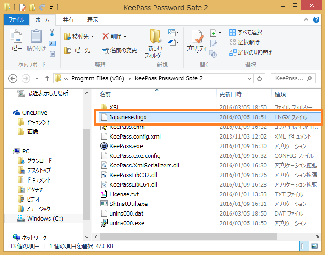Select the Japanese.lngx file

pos(209,117)
